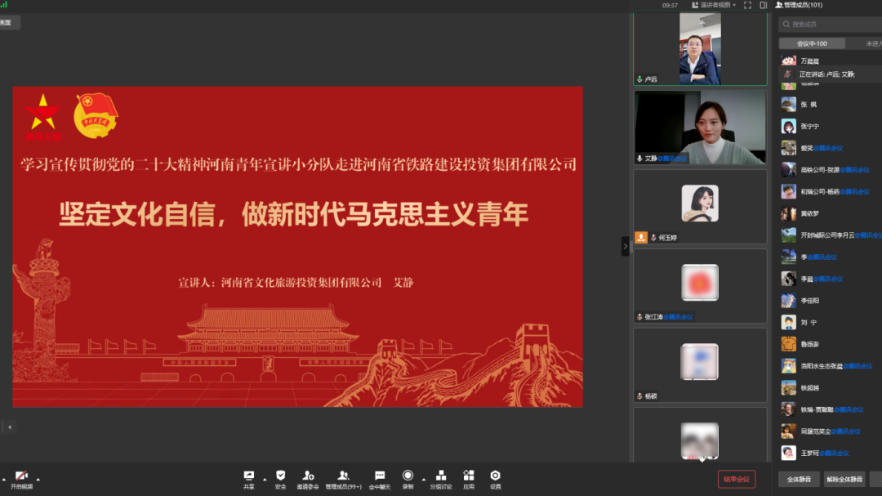The width and height of the screenshot is (882, 496).
Task: Select 铁瑞-贾聪聪 in the member list
Action: (x=831, y=409)
